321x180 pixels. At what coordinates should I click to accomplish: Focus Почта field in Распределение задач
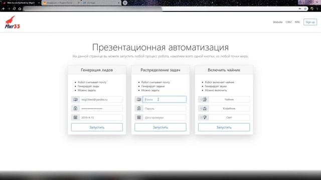165,99
